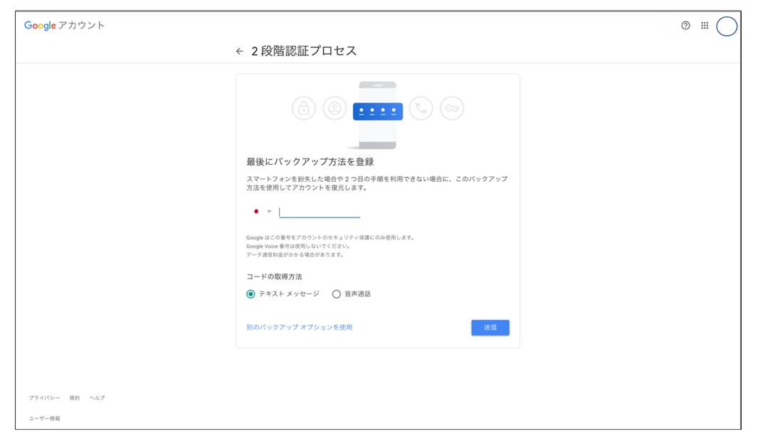Click the Google Account logo
Viewport: 763px width, 437px height.
[x=64, y=26]
